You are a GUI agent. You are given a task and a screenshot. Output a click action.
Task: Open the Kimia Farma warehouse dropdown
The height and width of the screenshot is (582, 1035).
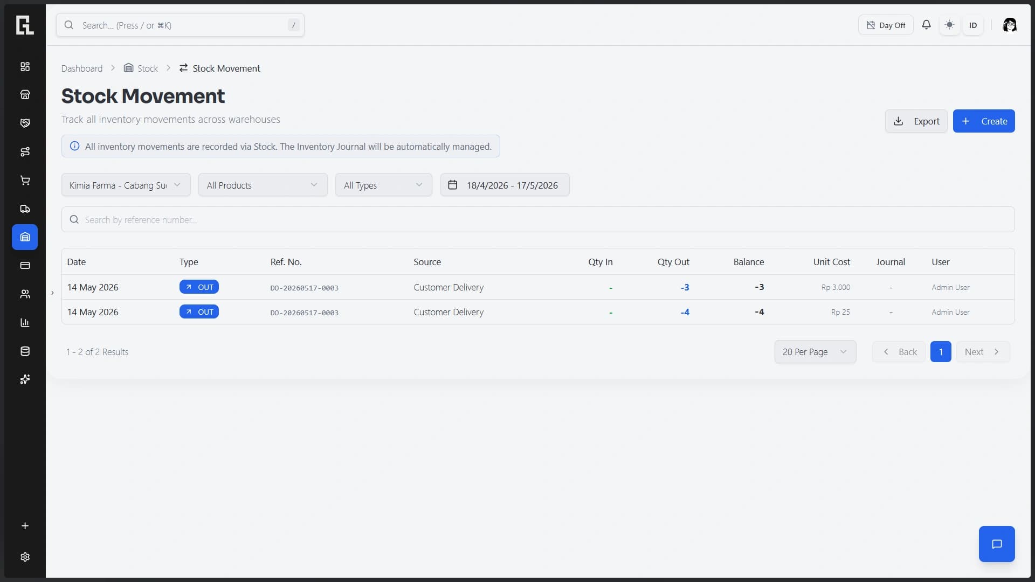coord(126,185)
